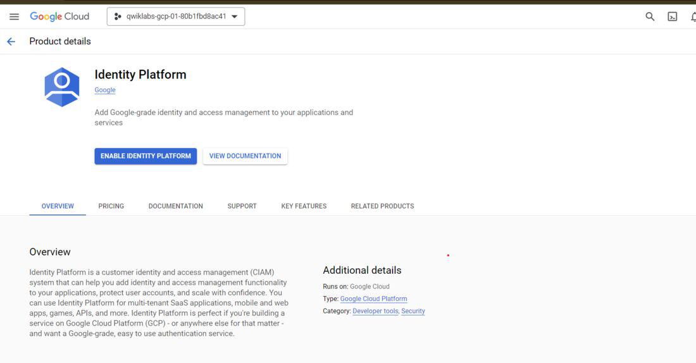Click the Identity Platform heading

point(140,75)
